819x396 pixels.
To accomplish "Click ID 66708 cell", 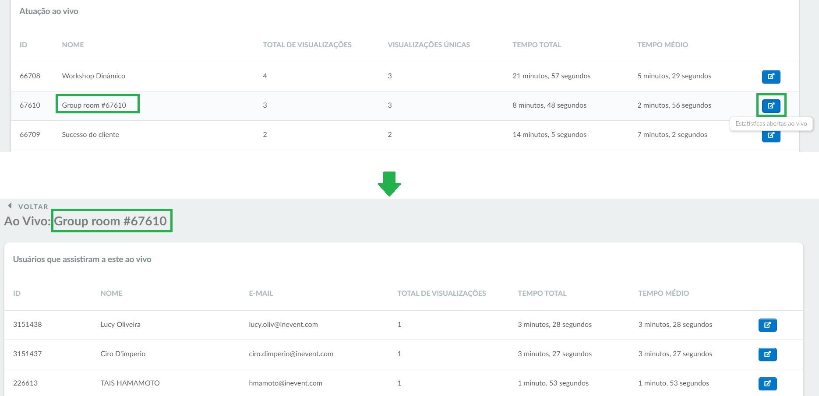I will [30, 76].
